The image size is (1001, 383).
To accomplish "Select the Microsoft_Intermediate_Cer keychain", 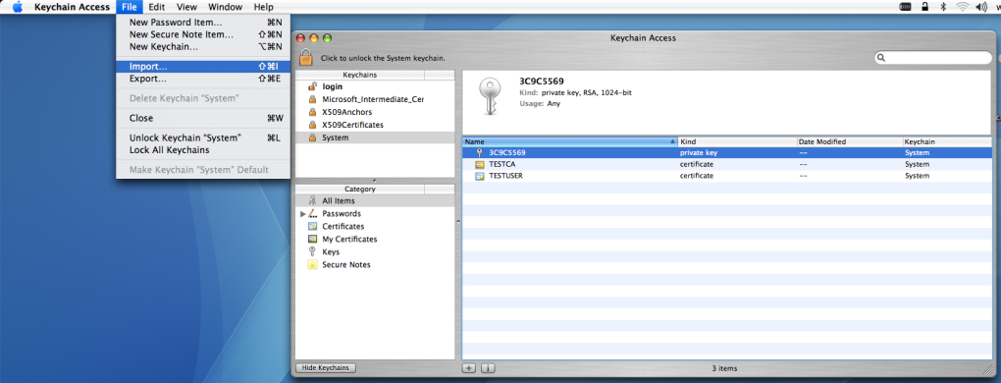I will click(375, 99).
